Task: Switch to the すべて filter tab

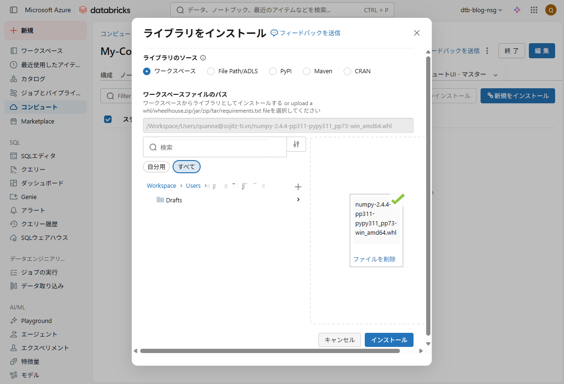Action: click(x=186, y=167)
